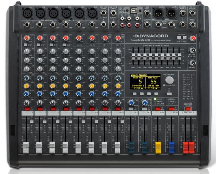Viewport: 216px width, 174px height.
Task: Toggle channel 1 LO CUT button
Action: [x=25, y=45]
